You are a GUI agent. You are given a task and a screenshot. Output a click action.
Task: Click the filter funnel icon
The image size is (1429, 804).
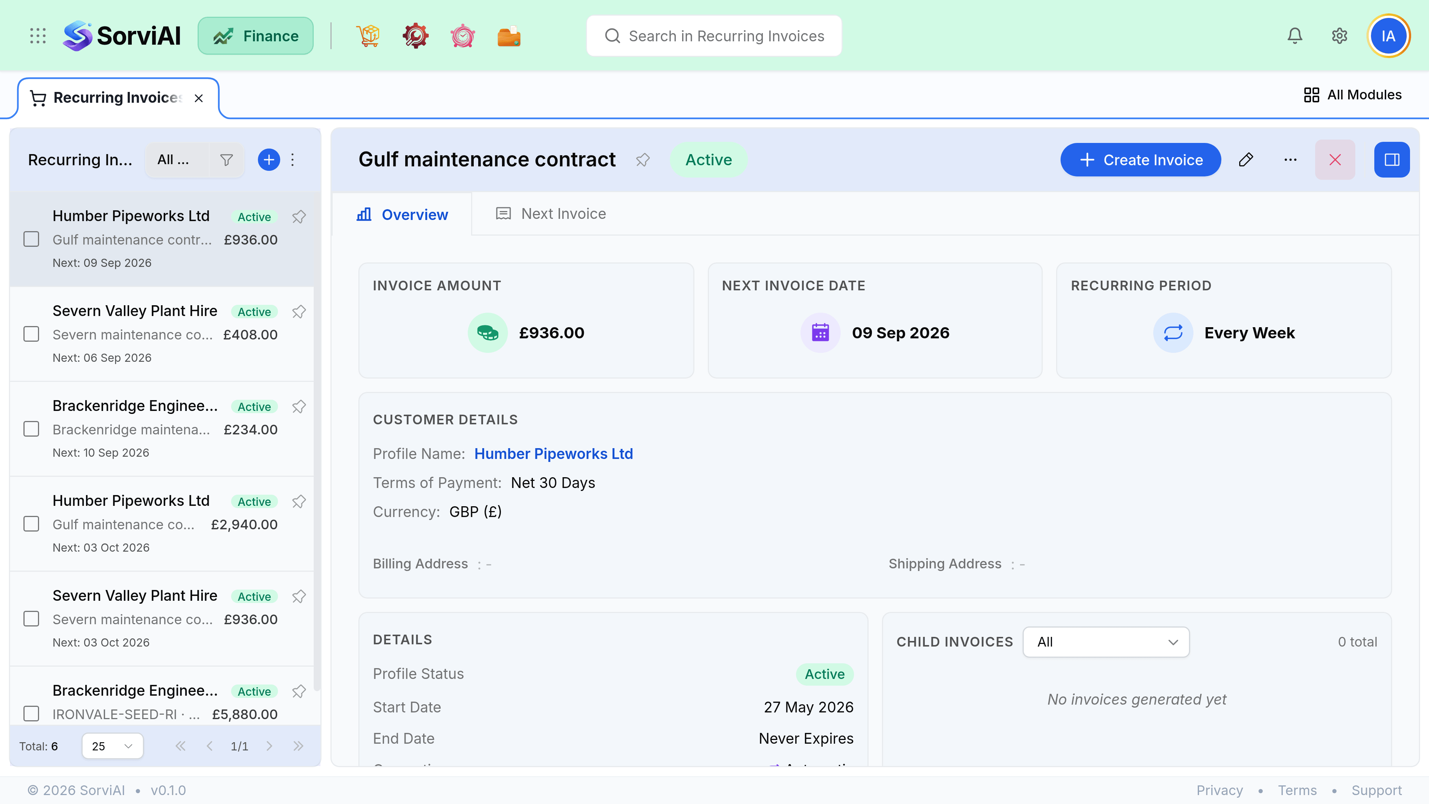point(226,160)
